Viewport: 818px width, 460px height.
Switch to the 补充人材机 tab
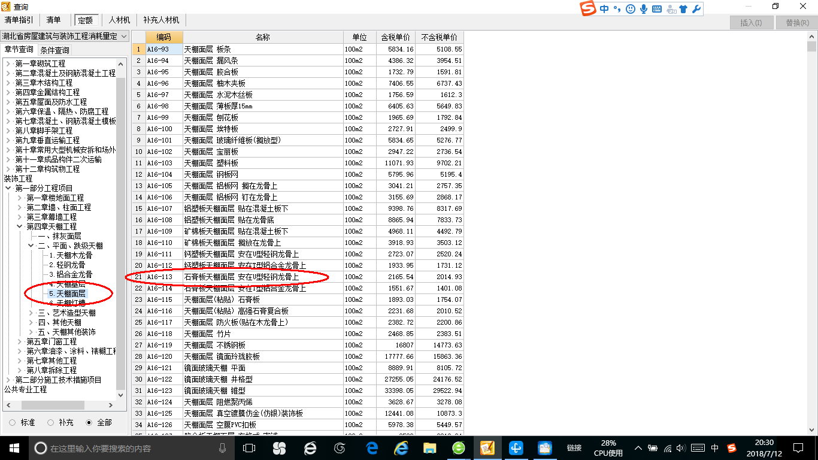point(161,20)
